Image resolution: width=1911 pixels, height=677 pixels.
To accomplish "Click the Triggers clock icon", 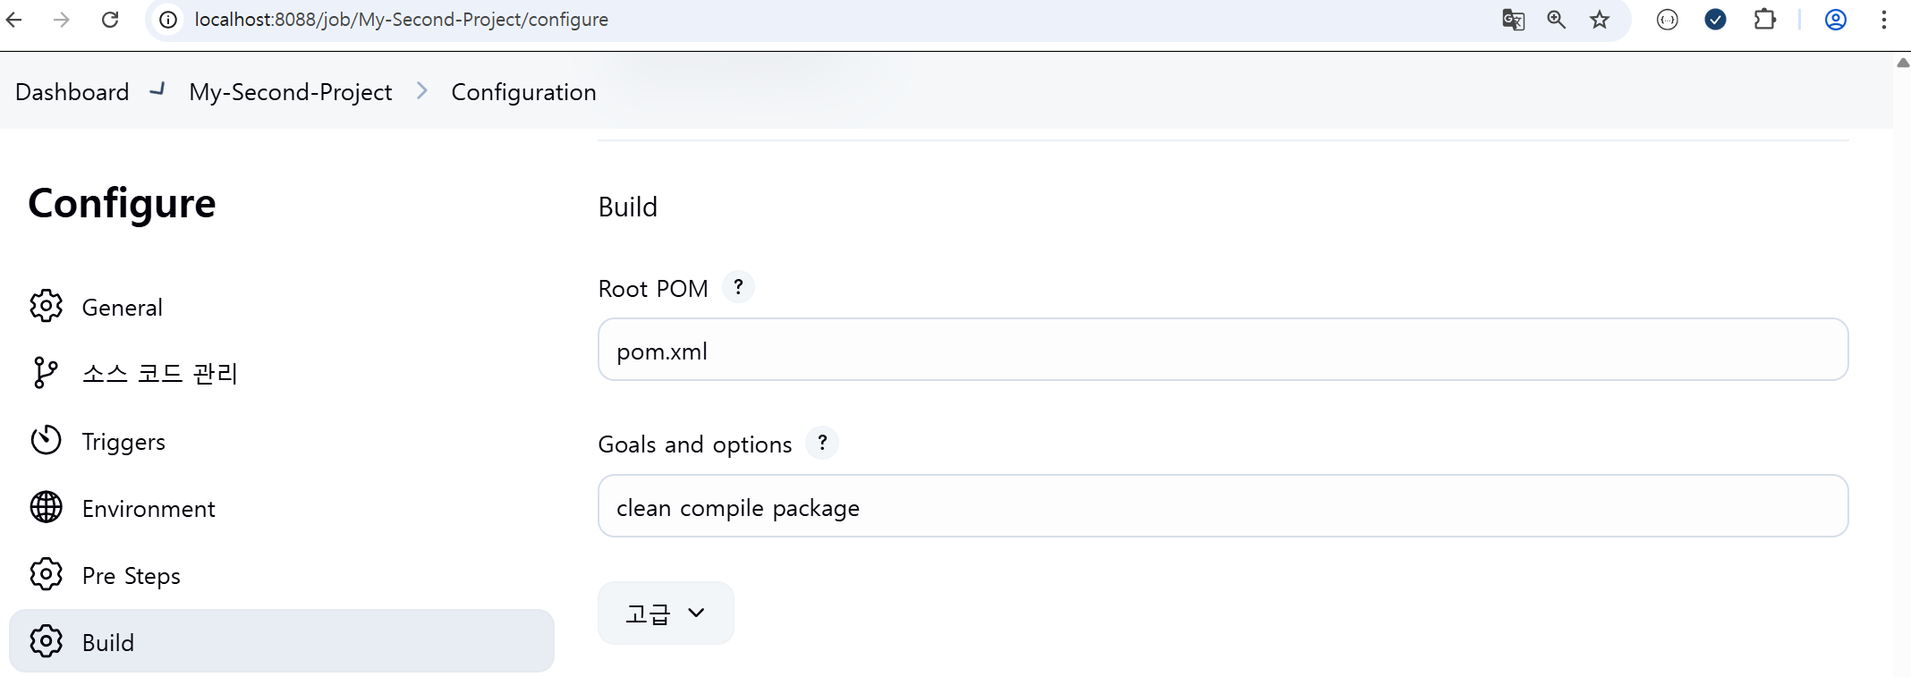I will click(46, 440).
